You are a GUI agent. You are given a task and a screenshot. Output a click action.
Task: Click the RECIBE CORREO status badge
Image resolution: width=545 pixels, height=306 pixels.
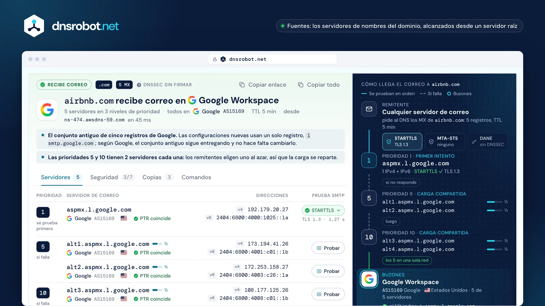point(64,85)
